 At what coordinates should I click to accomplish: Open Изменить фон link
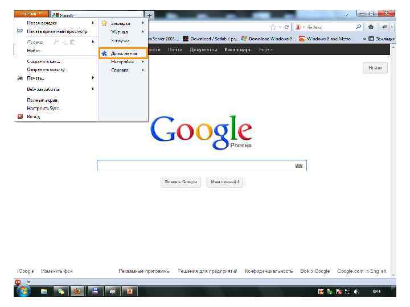point(57,271)
